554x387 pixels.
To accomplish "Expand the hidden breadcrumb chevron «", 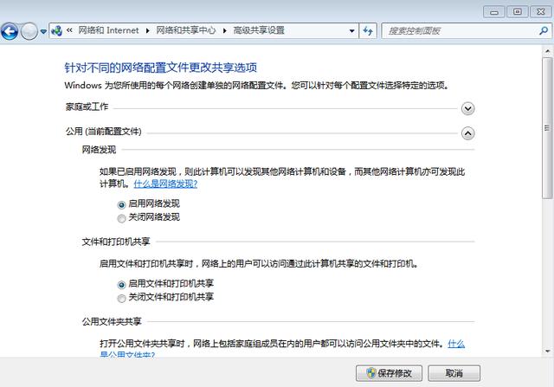I will coord(69,30).
